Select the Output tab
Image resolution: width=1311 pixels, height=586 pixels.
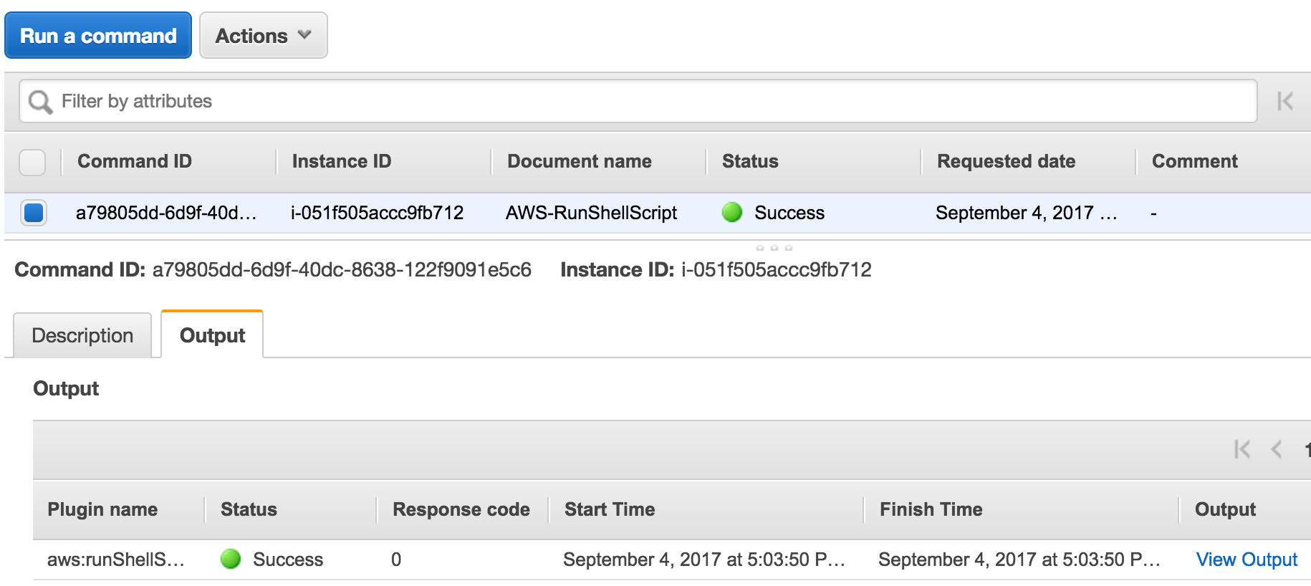[x=212, y=335]
